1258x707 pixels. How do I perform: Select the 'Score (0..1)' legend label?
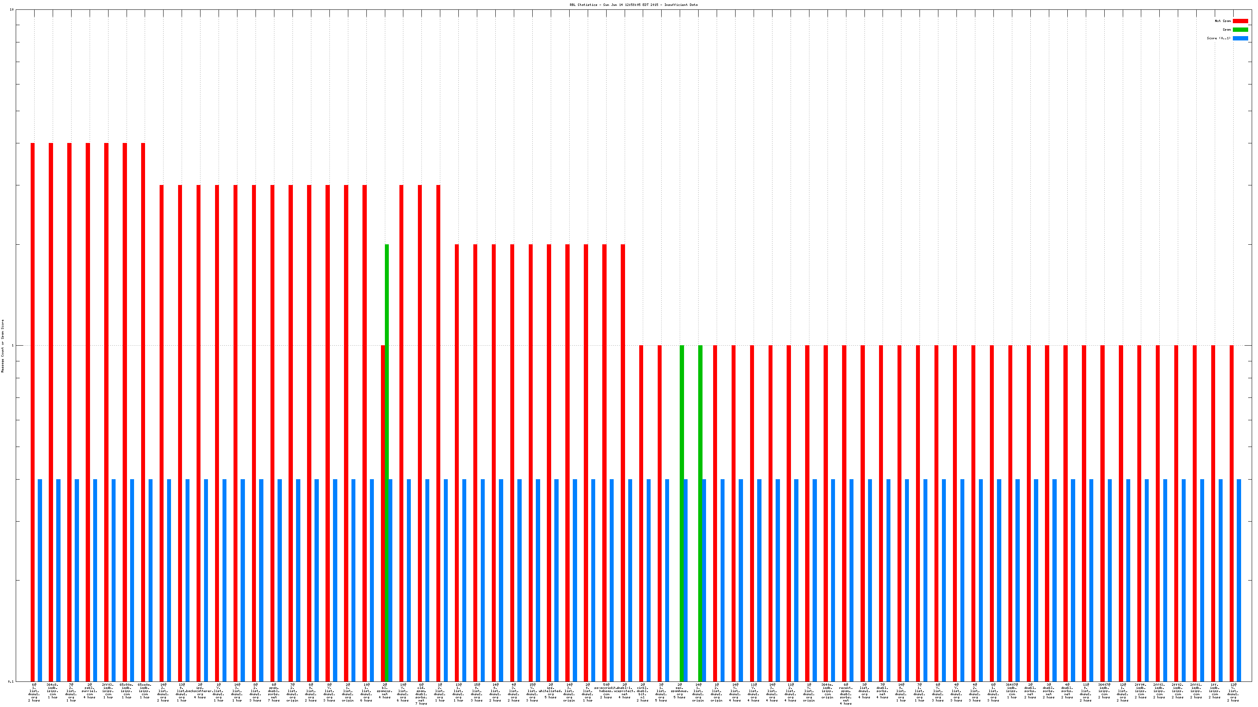pyautogui.click(x=1218, y=38)
